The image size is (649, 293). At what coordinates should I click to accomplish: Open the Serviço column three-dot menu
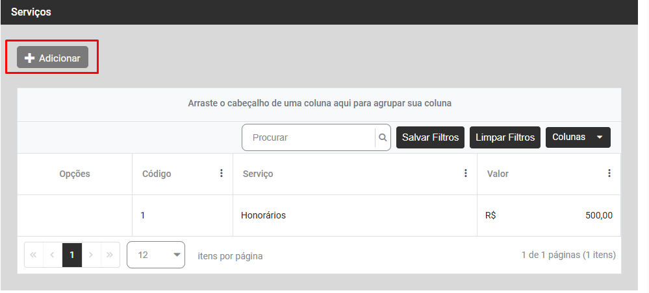[x=465, y=173]
